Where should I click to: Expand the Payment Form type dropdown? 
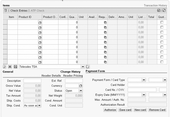coord(144,80)
